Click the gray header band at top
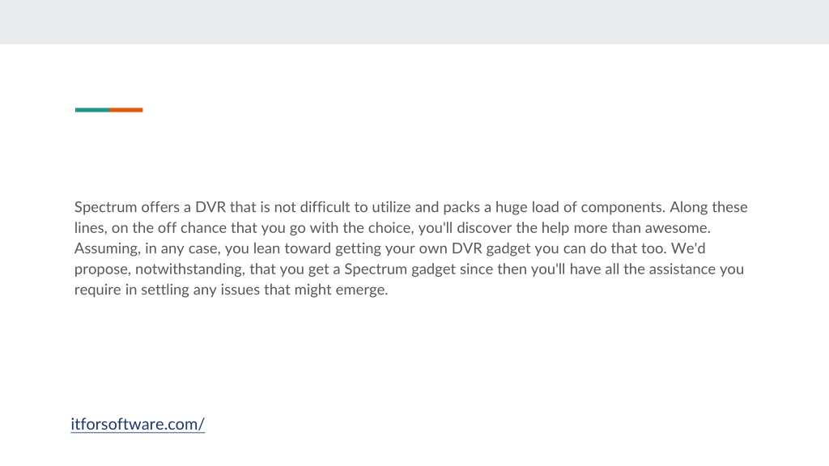Image resolution: width=829 pixels, height=466 pixels. pyautogui.click(x=414, y=22)
